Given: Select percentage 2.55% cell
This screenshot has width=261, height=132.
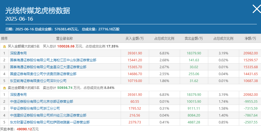Looking at the screenshot, I should coord(164,74).
